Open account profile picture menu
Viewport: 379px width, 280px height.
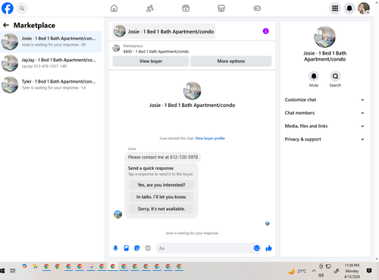click(x=364, y=8)
